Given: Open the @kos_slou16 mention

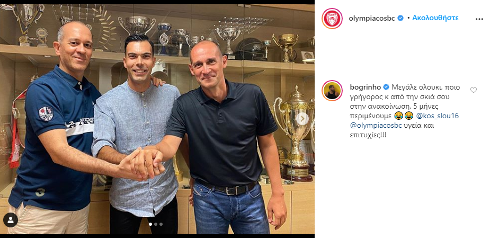Looking at the screenshot, I should click(438, 116).
